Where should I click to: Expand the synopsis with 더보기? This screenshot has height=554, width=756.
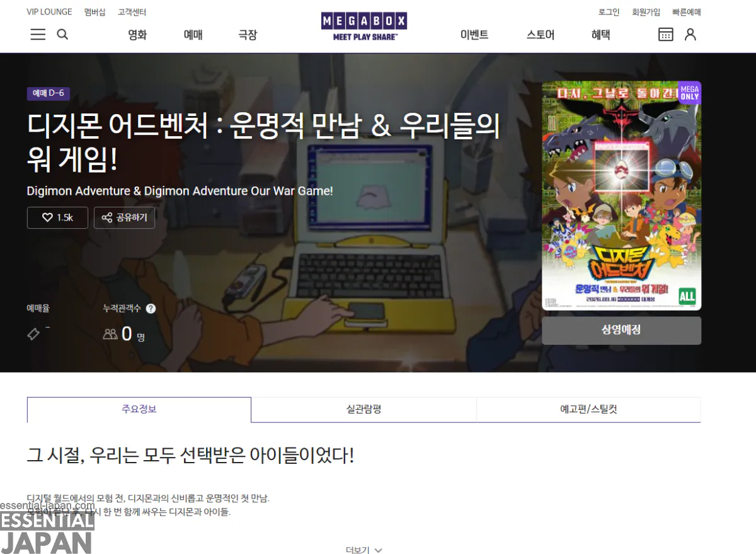pos(364,550)
